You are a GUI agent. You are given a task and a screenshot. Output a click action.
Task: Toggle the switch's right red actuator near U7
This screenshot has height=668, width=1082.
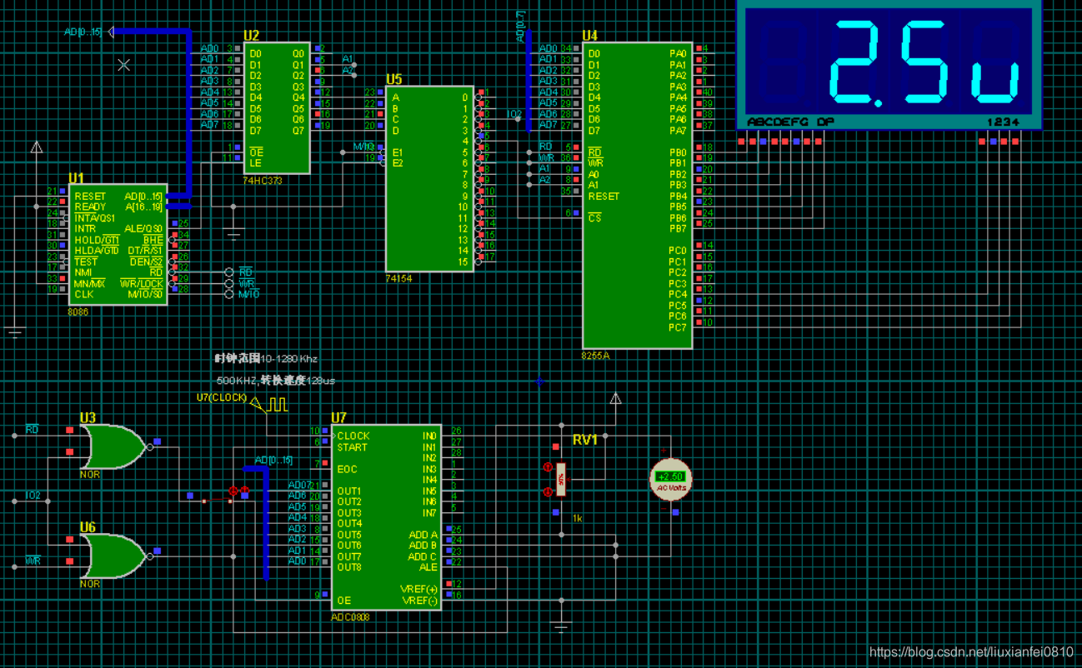point(244,491)
